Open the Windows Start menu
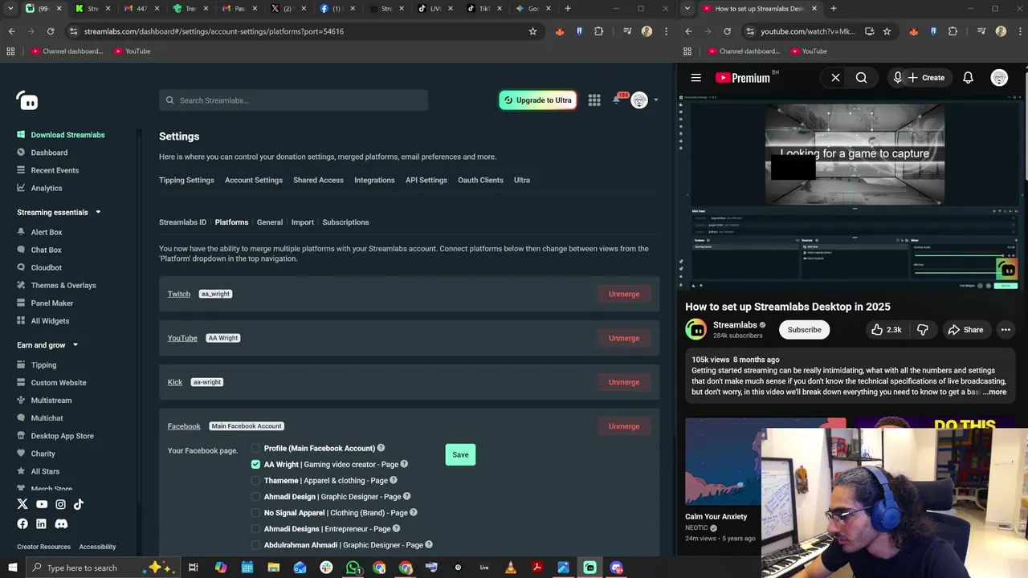 12,568
